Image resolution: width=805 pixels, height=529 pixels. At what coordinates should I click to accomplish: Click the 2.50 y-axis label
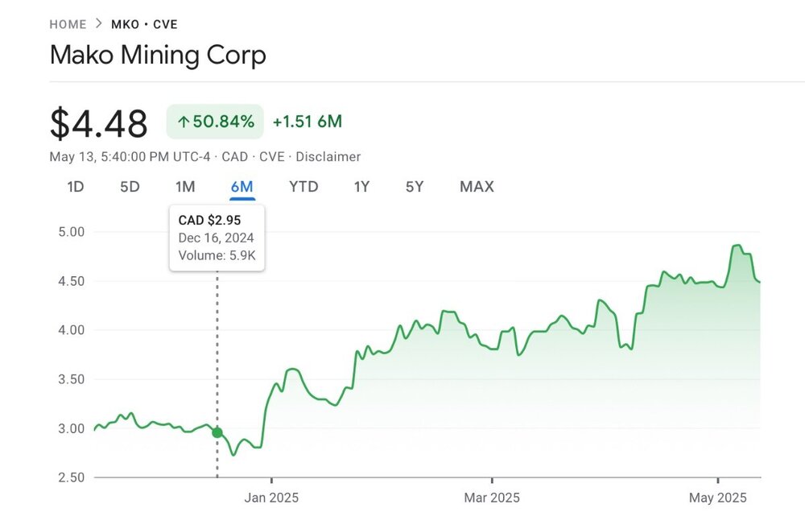pyautogui.click(x=72, y=477)
